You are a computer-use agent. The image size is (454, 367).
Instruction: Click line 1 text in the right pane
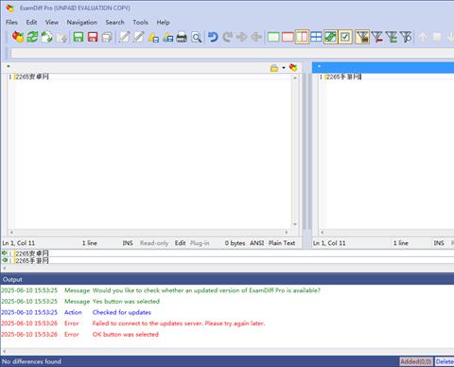[343, 77]
